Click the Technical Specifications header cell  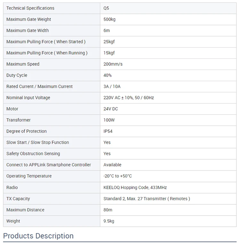coord(30,8)
